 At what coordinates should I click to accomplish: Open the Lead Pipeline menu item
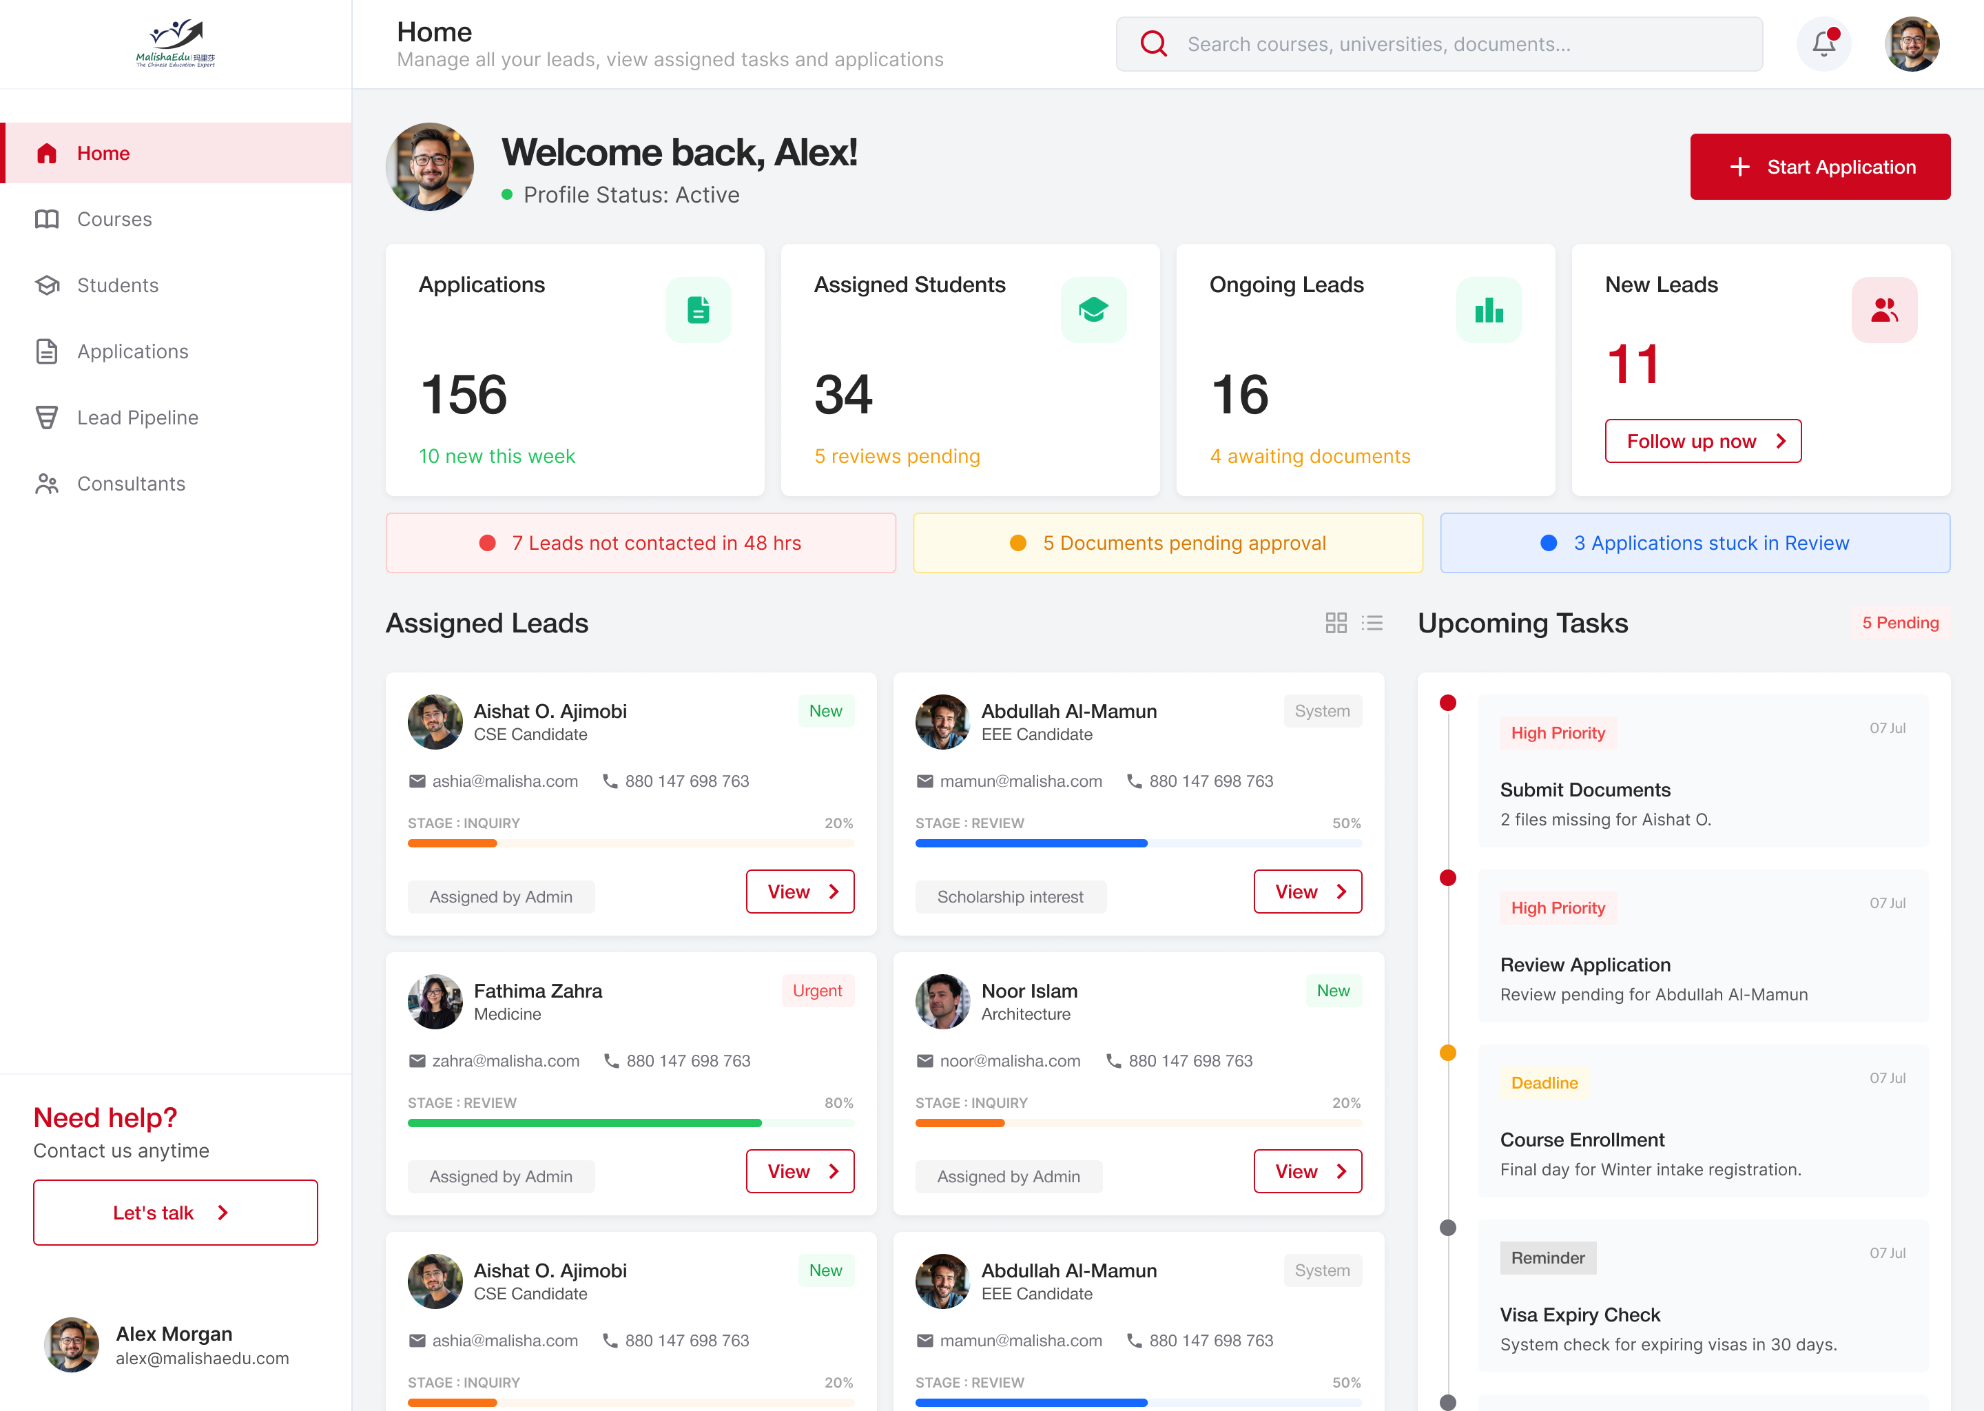(137, 418)
